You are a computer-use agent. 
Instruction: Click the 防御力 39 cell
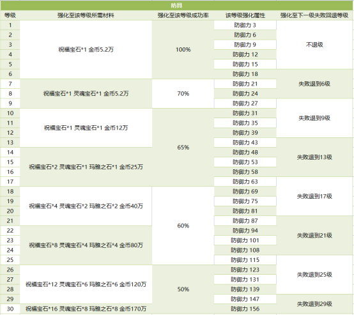245,133
